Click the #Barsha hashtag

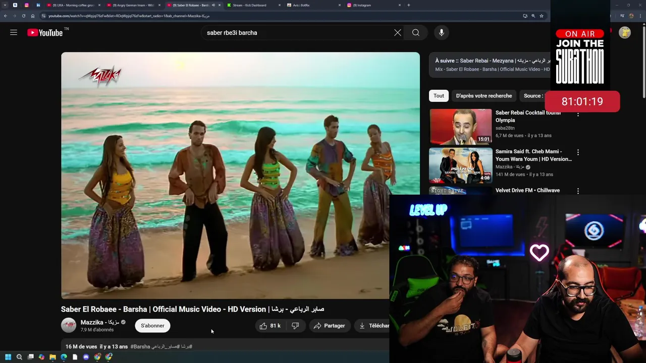pyautogui.click(x=140, y=346)
